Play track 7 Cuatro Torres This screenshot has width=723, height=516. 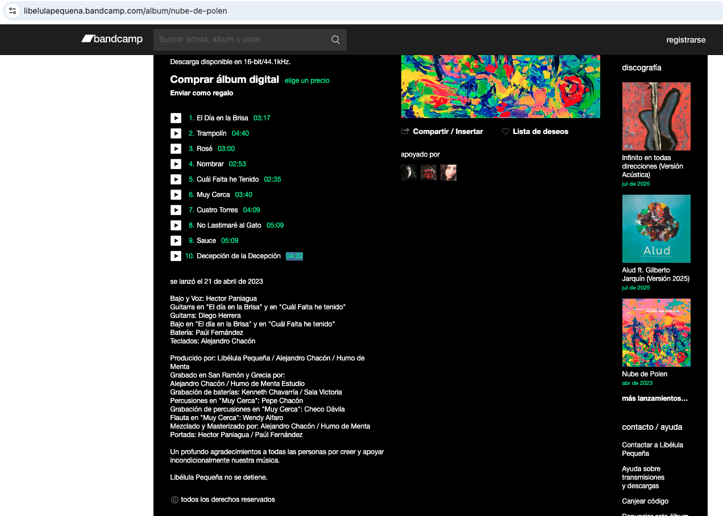coord(176,210)
